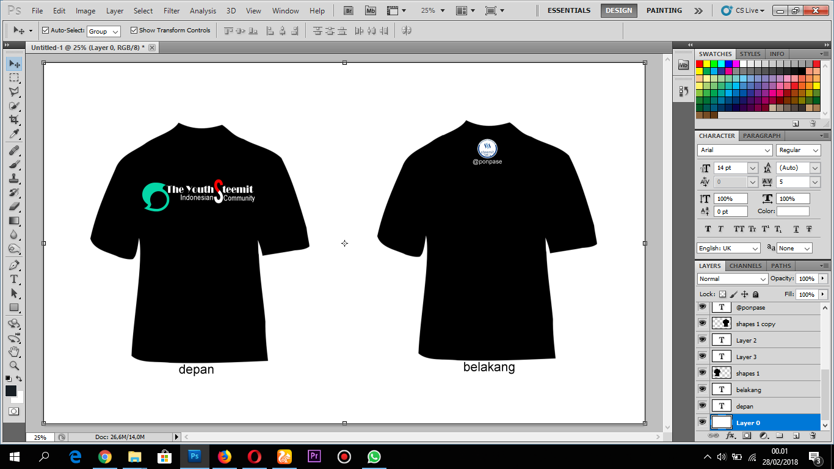
Task: Select the Eyedropper tool
Action: point(14,134)
